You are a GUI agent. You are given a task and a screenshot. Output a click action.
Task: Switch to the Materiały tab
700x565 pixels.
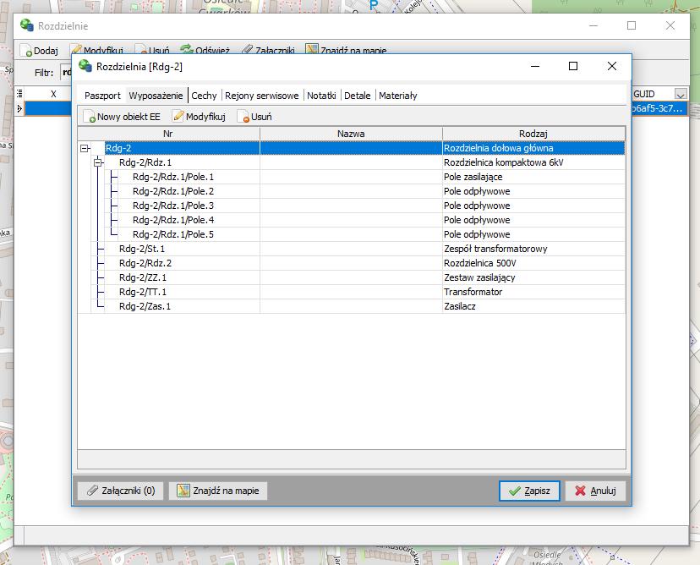click(x=398, y=96)
